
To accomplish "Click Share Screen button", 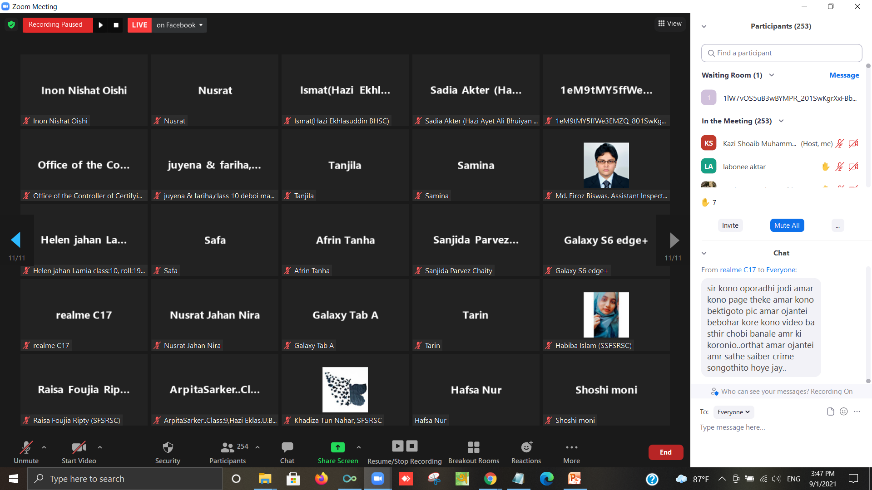I will tap(338, 452).
